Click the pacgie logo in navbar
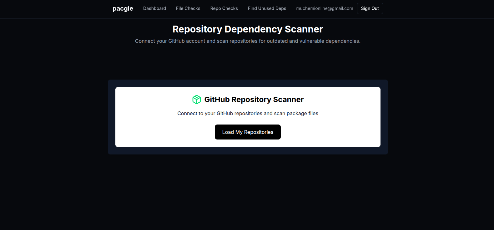This screenshot has height=230, width=494. coord(123,8)
